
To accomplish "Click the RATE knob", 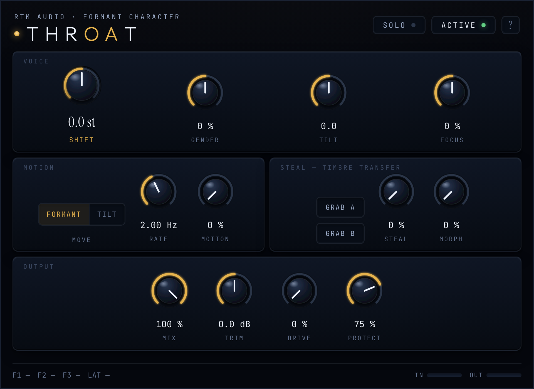I will (159, 192).
